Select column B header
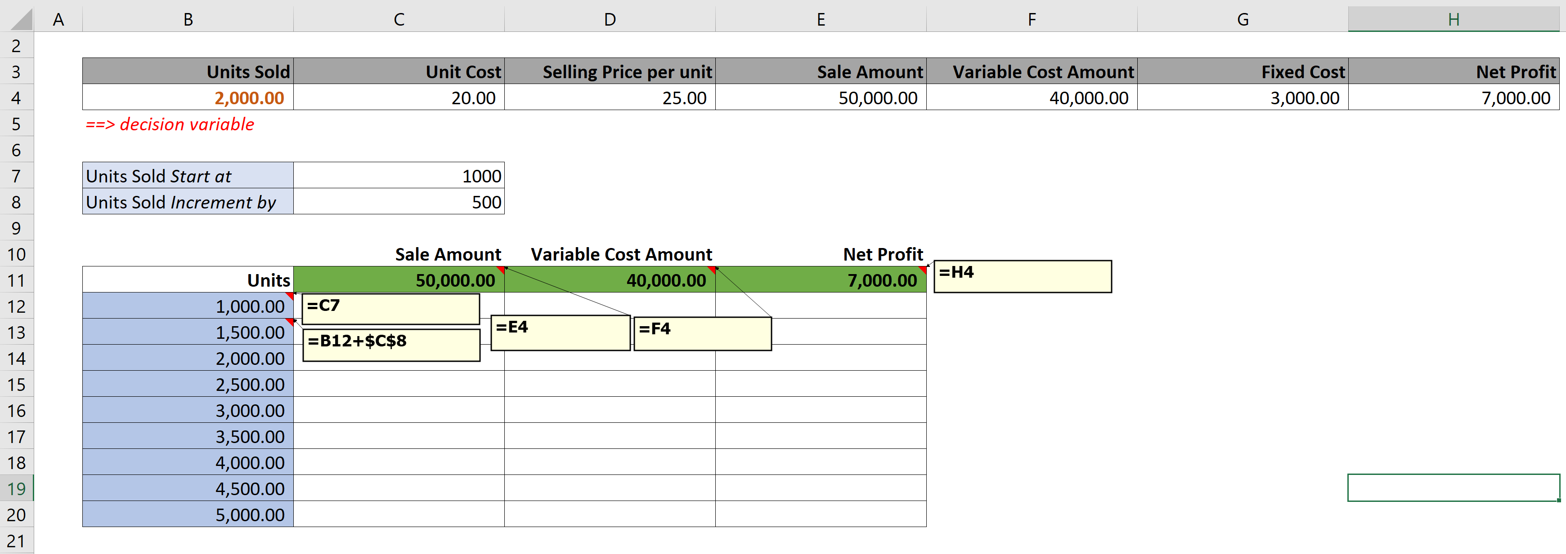The height and width of the screenshot is (554, 1566). coord(188,19)
